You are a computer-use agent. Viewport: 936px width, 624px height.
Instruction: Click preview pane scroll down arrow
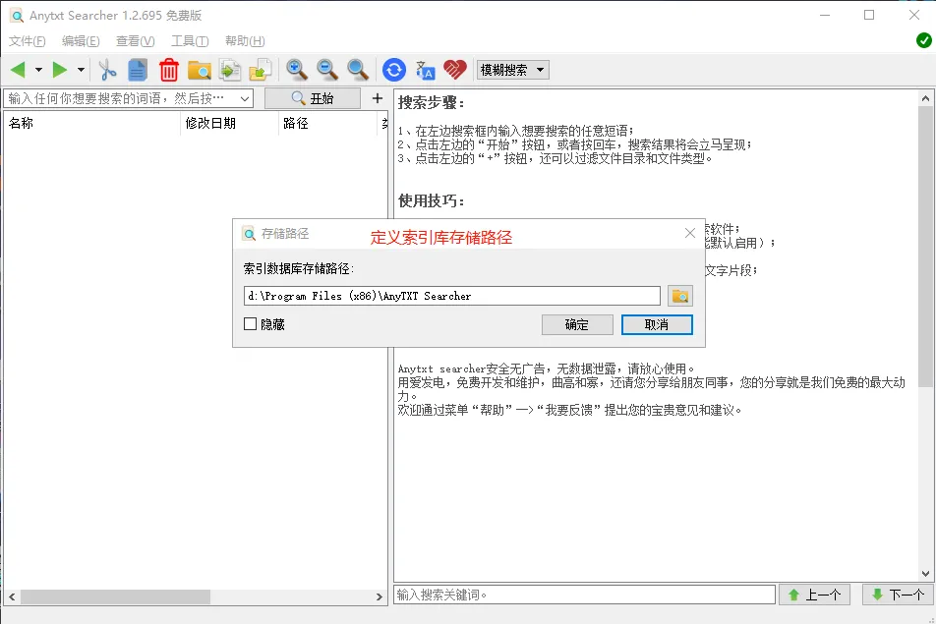pyautogui.click(x=925, y=574)
